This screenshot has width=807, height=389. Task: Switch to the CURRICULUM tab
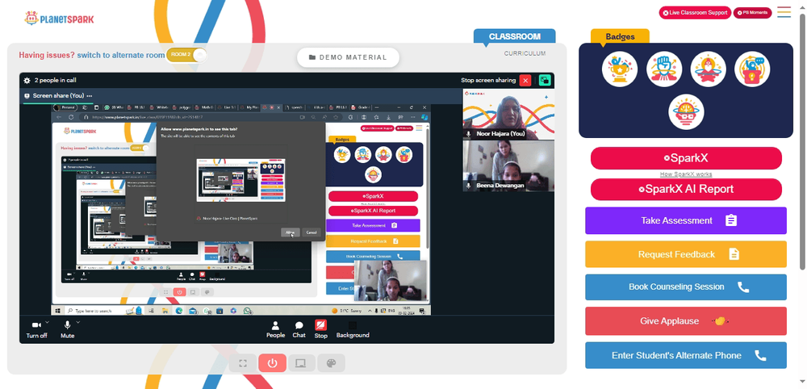click(x=525, y=53)
